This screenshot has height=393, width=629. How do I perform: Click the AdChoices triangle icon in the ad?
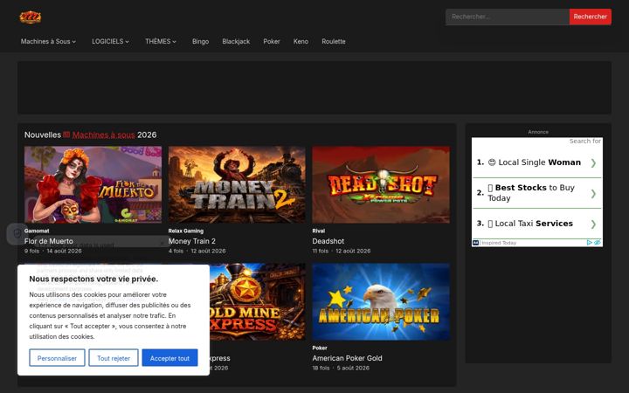pyautogui.click(x=590, y=243)
